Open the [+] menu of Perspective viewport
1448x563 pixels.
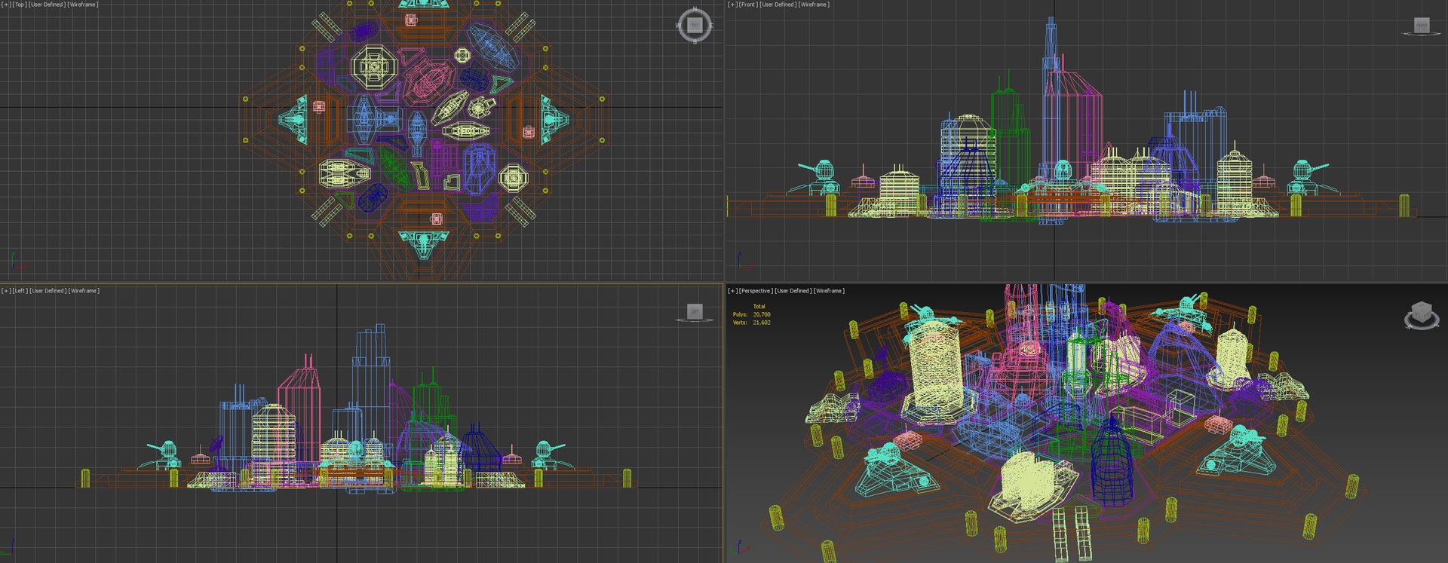732,291
